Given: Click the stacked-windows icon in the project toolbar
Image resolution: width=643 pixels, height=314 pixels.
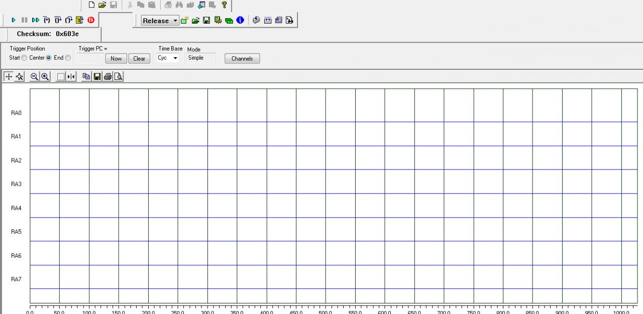Looking at the screenshot, I should (x=279, y=20).
